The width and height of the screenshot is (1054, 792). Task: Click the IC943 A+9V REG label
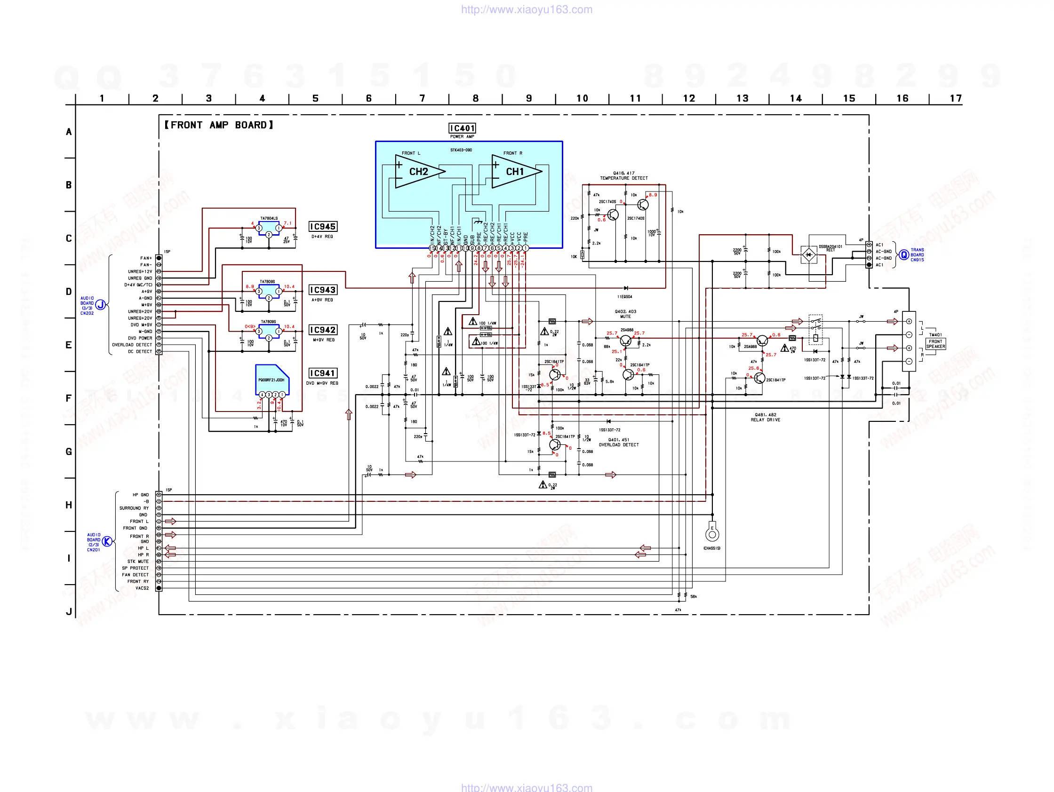[323, 290]
